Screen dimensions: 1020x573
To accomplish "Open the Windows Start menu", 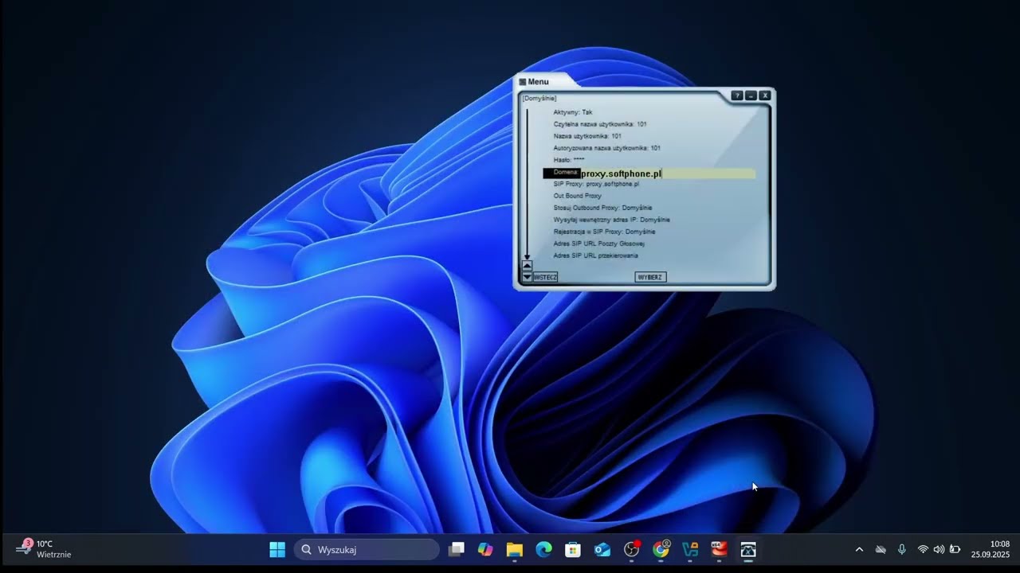I will point(277,550).
